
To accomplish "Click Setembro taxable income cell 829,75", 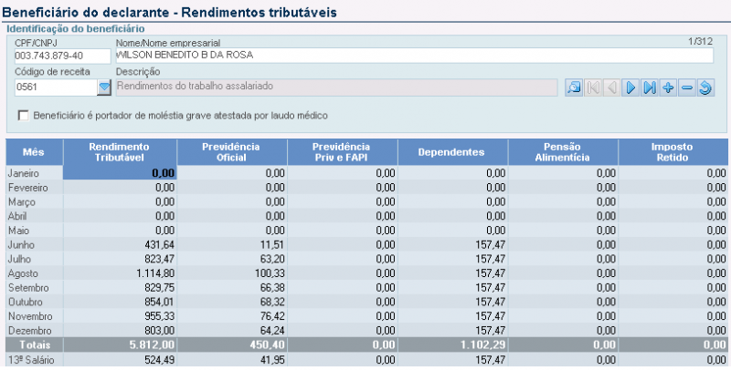I will tap(120, 288).
